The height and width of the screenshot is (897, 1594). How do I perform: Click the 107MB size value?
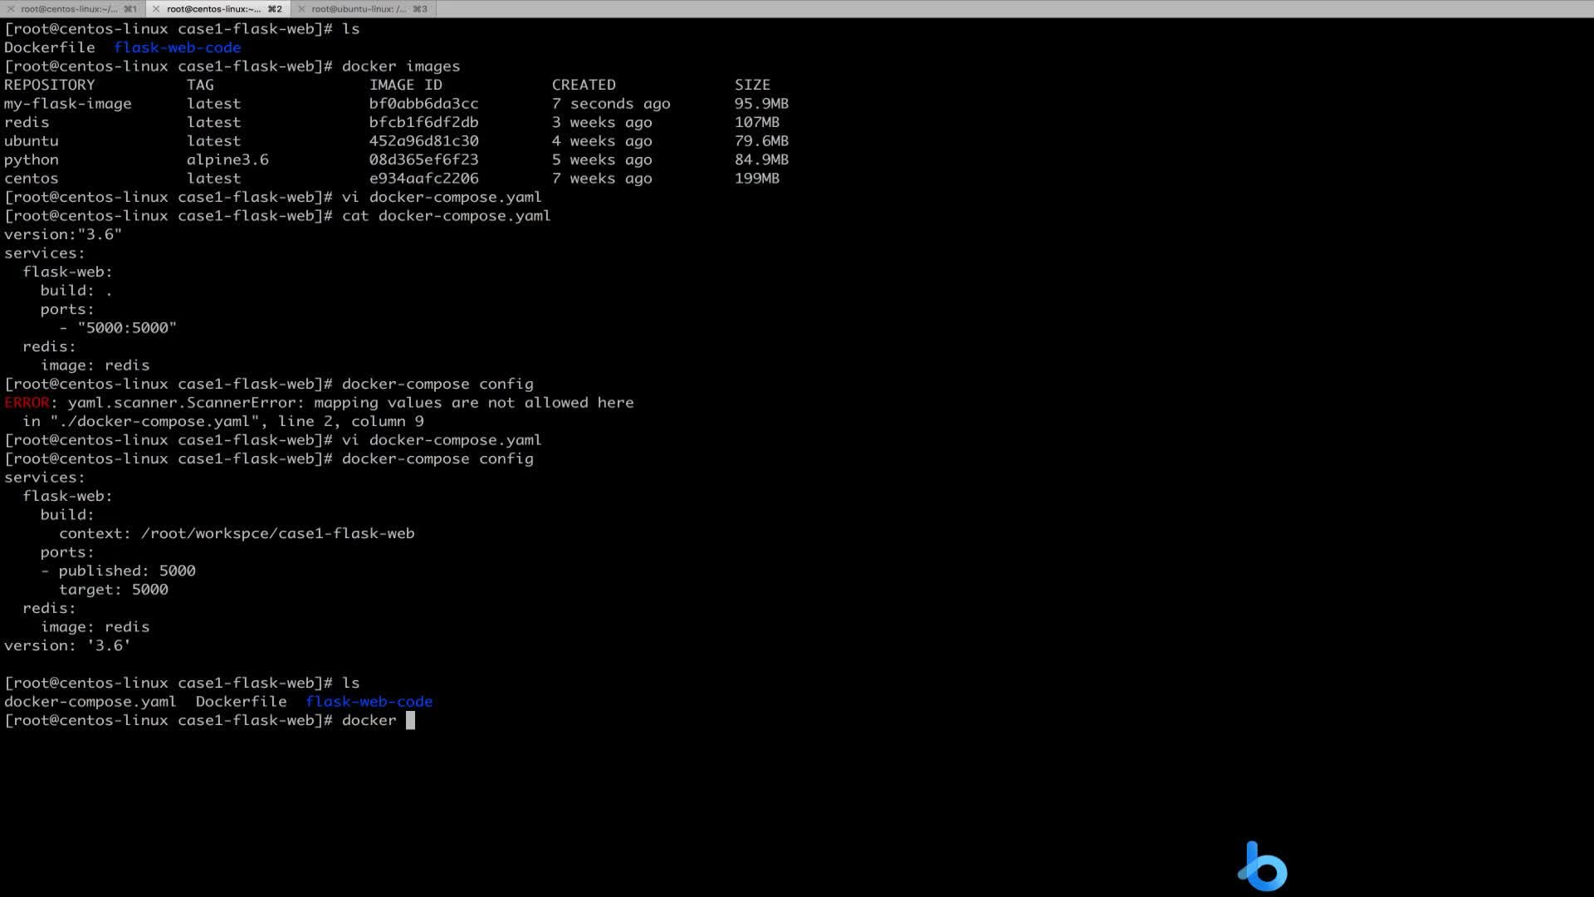click(x=757, y=122)
